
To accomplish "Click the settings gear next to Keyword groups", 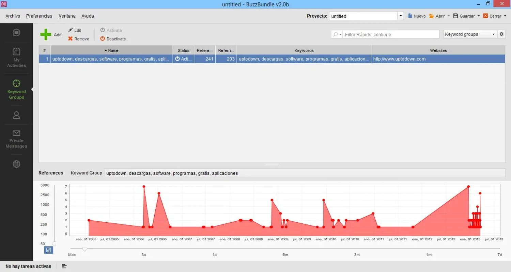I will pyautogui.click(x=501, y=34).
